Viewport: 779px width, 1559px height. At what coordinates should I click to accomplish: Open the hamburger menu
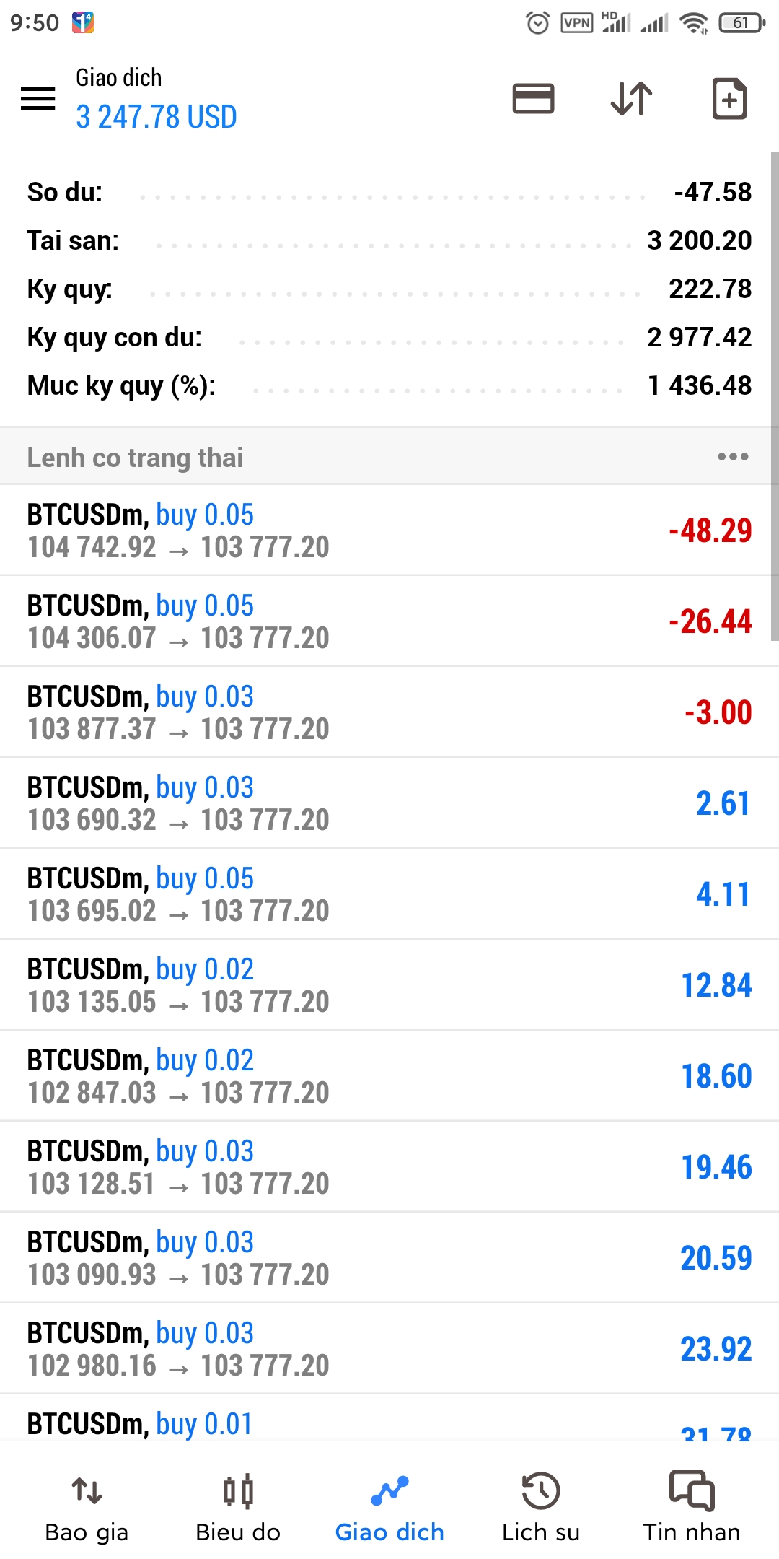[38, 98]
